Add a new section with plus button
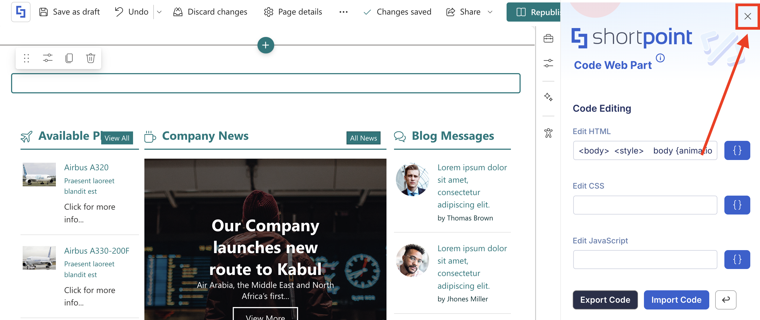Viewport: 760px width, 320px height. 266,45
